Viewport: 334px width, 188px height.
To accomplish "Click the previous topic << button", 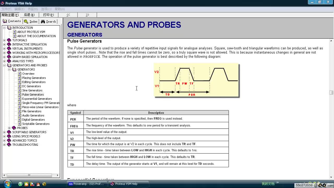I will [68, 15].
